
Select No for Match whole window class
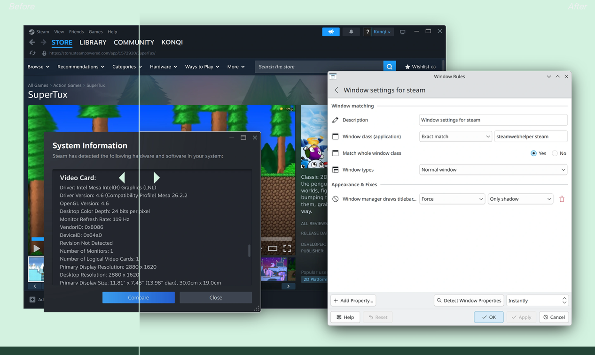(x=555, y=153)
